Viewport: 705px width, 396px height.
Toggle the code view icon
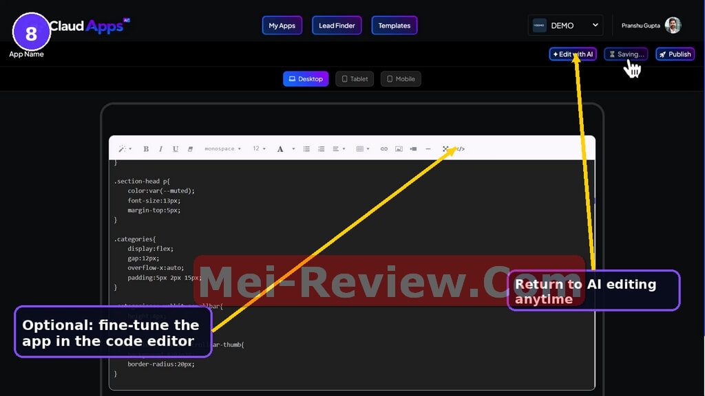click(461, 148)
